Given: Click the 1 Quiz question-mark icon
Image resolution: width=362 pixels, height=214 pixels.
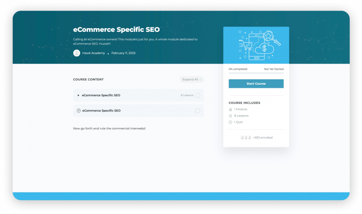Looking at the screenshot, I should pyautogui.click(x=230, y=122).
